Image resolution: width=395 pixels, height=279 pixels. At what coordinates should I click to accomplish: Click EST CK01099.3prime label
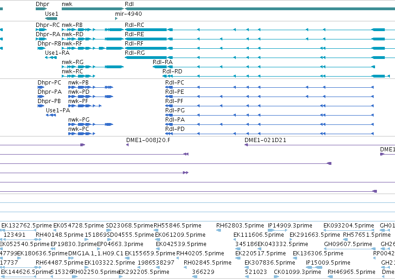pyautogui.click(x=298, y=272)
